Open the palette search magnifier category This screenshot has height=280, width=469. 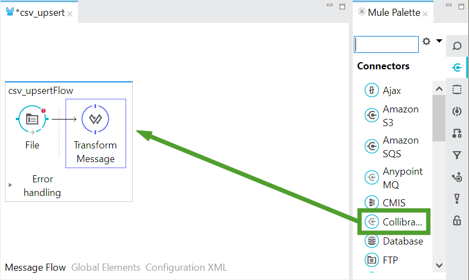pyautogui.click(x=457, y=46)
